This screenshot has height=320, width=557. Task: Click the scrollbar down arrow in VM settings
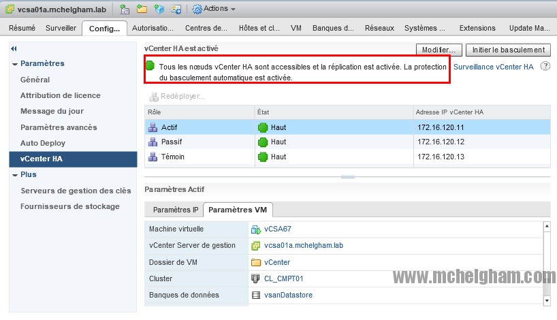547,301
